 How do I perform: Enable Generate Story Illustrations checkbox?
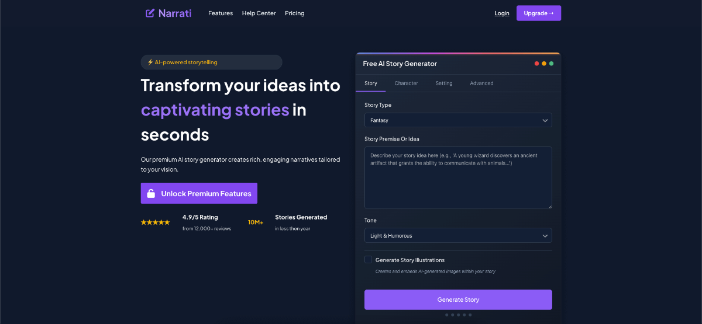pos(368,259)
